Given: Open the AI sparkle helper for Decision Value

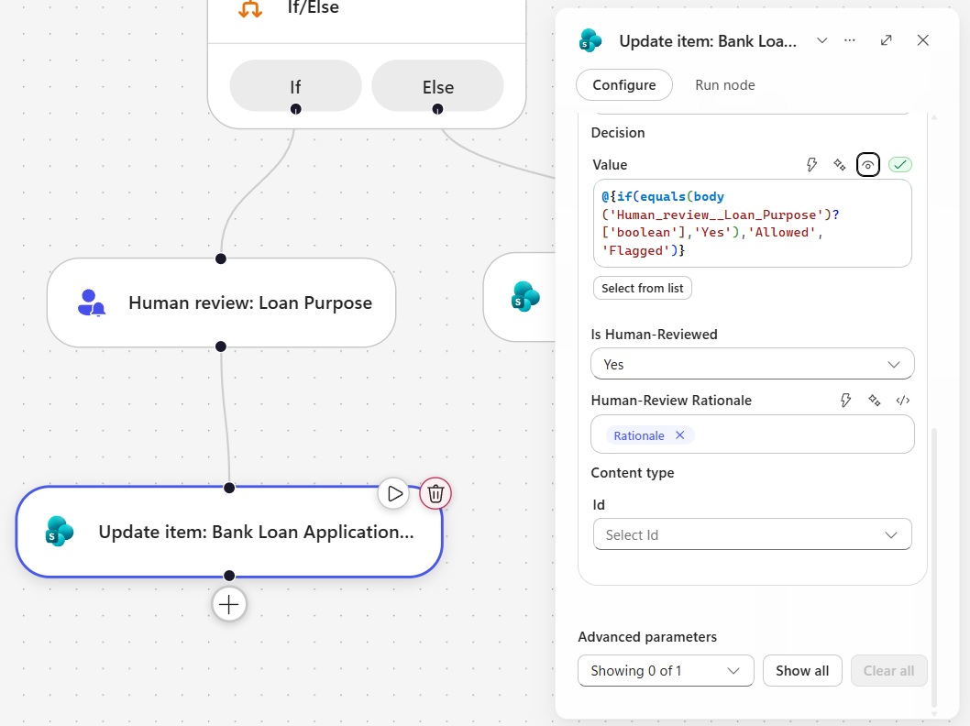Looking at the screenshot, I should coord(840,164).
